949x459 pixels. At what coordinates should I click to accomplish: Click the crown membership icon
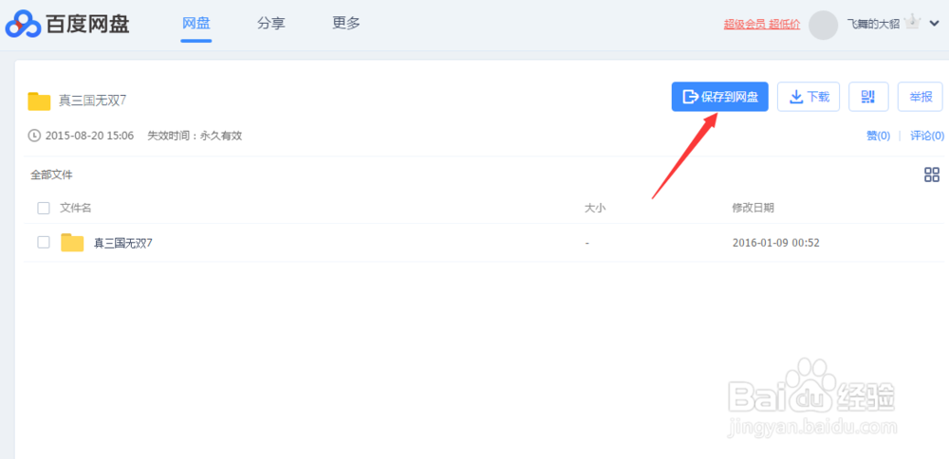click(912, 23)
